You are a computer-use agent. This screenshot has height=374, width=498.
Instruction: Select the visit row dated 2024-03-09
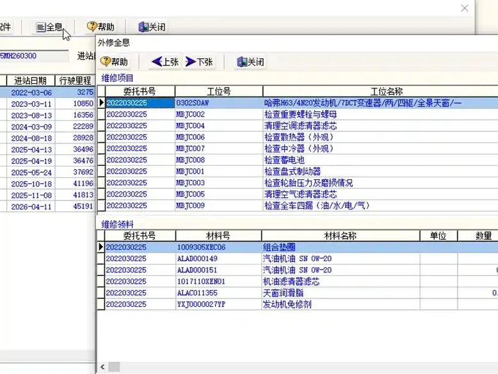point(47,127)
